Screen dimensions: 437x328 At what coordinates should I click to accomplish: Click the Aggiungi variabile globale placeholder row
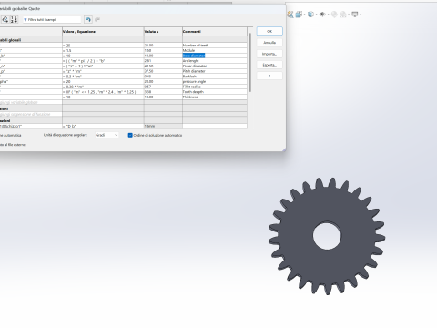click(31, 102)
